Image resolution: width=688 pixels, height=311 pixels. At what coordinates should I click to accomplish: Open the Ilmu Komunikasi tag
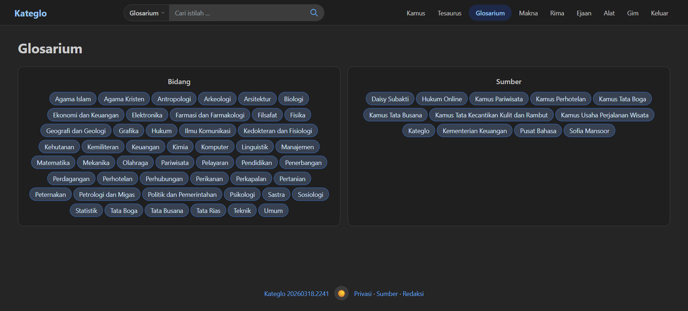[x=208, y=131]
